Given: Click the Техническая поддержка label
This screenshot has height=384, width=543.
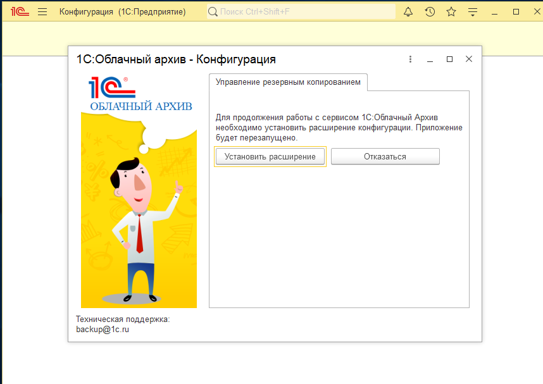Looking at the screenshot, I should (123, 319).
